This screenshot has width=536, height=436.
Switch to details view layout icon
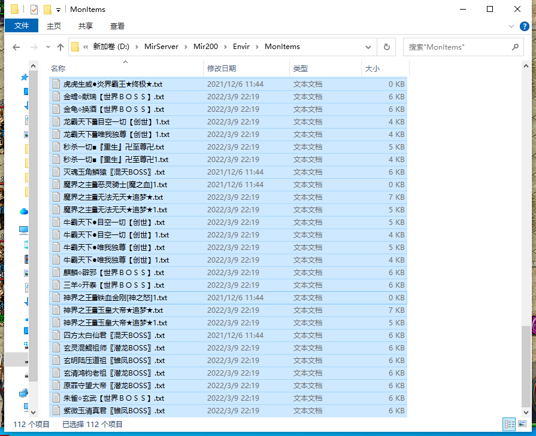[509, 424]
